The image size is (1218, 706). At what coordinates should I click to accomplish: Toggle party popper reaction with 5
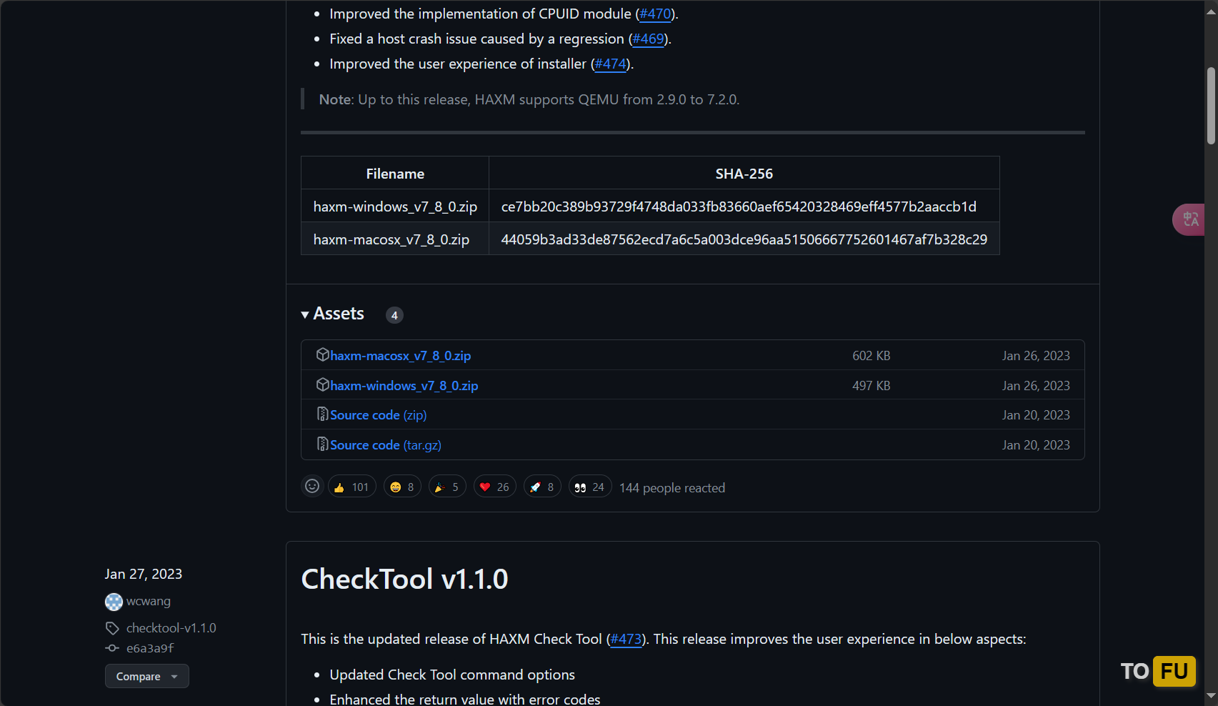tap(447, 487)
